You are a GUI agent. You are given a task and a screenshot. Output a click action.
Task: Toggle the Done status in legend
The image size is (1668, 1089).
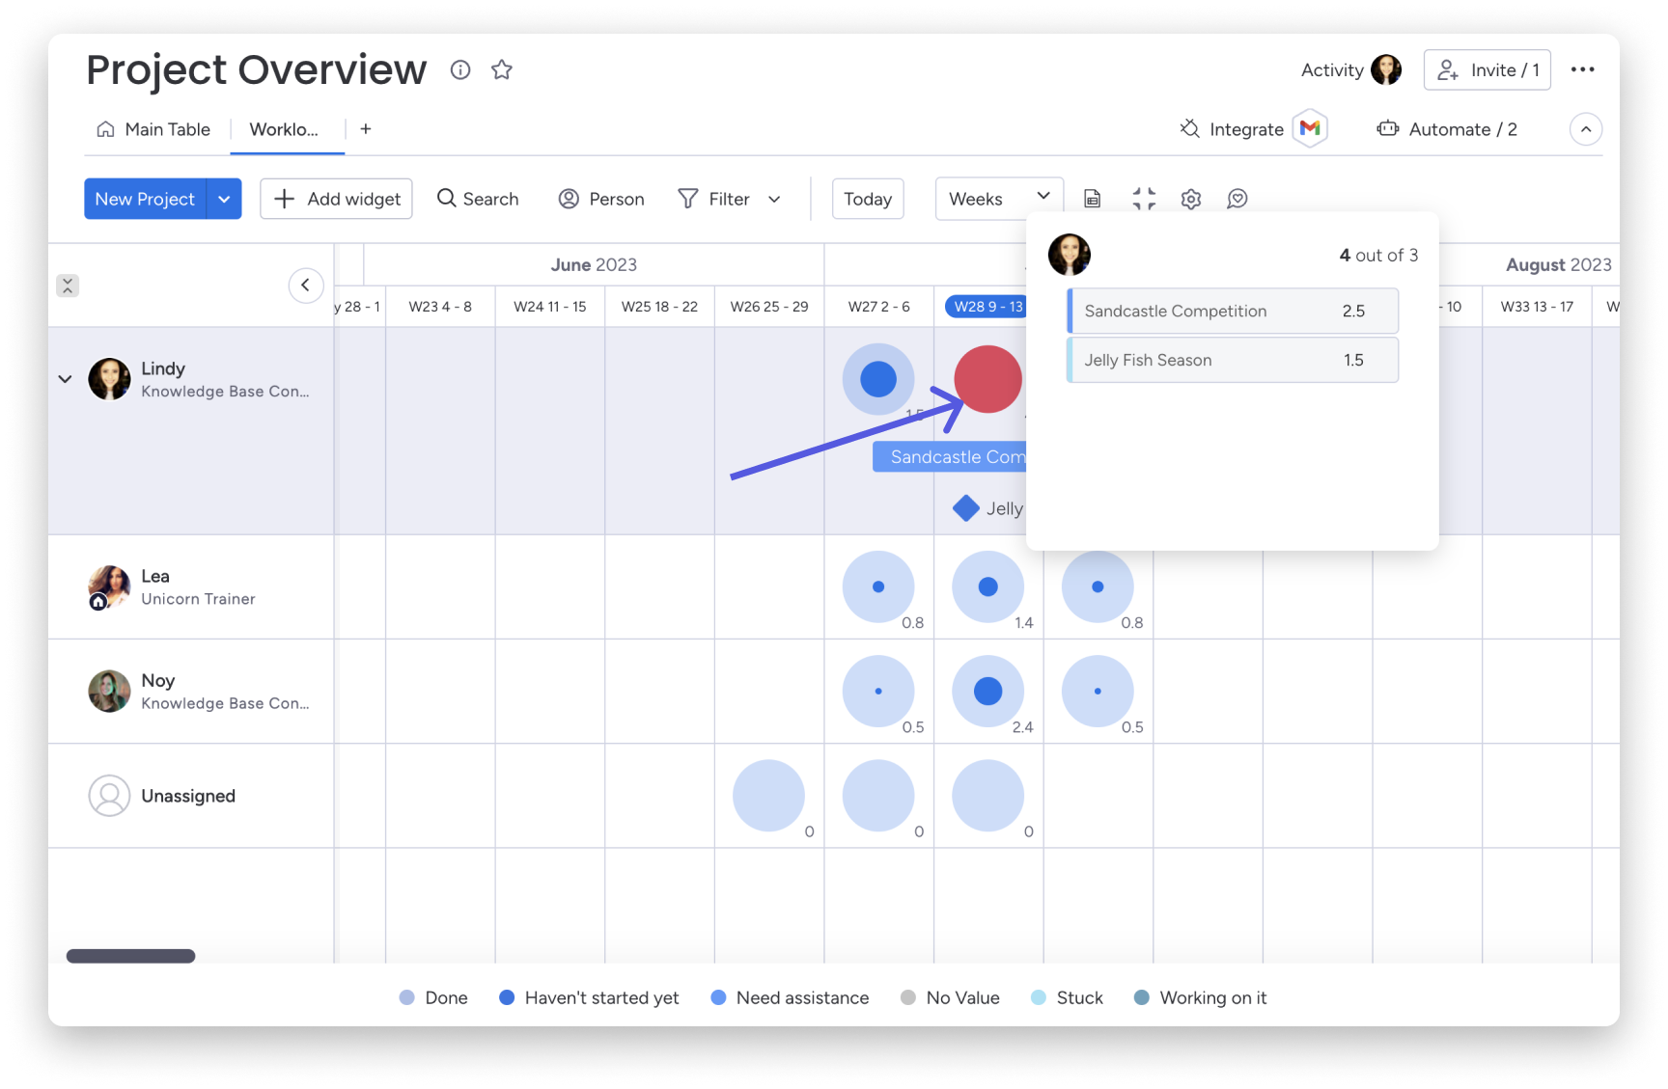(433, 997)
